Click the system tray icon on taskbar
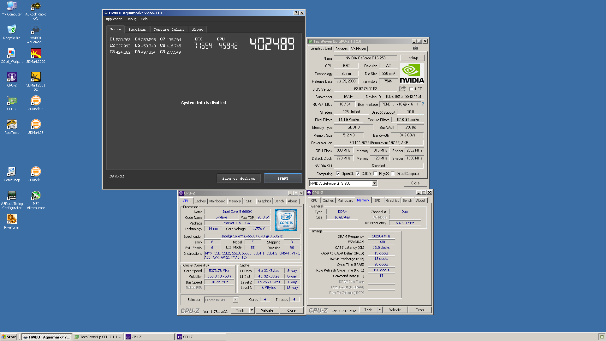This screenshot has height=341, width=606. tap(602, 337)
